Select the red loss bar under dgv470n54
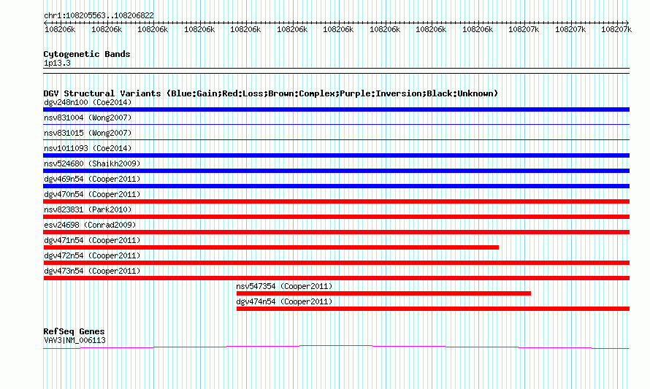This screenshot has height=389, width=650. [336, 201]
